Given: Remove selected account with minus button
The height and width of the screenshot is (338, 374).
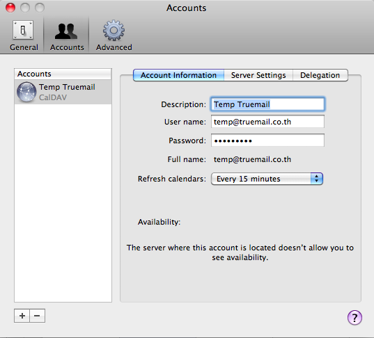Looking at the screenshot, I should [37, 316].
